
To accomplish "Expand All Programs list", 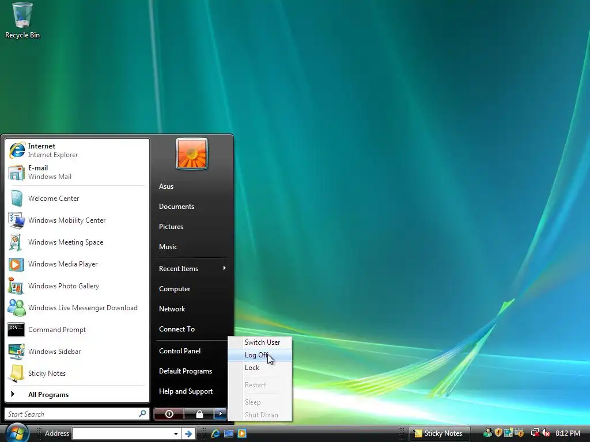I will pos(77,395).
